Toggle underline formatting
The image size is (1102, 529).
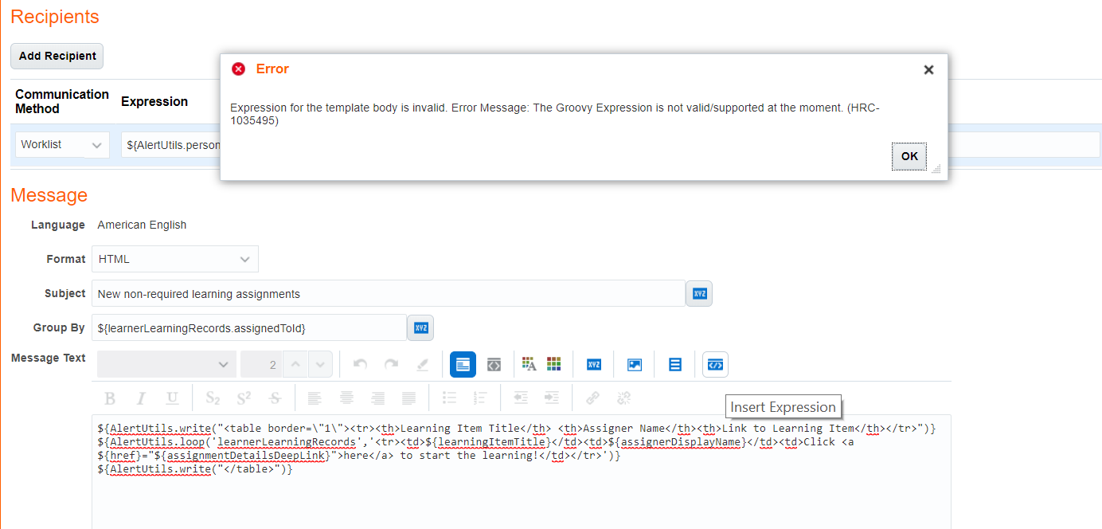coord(170,398)
